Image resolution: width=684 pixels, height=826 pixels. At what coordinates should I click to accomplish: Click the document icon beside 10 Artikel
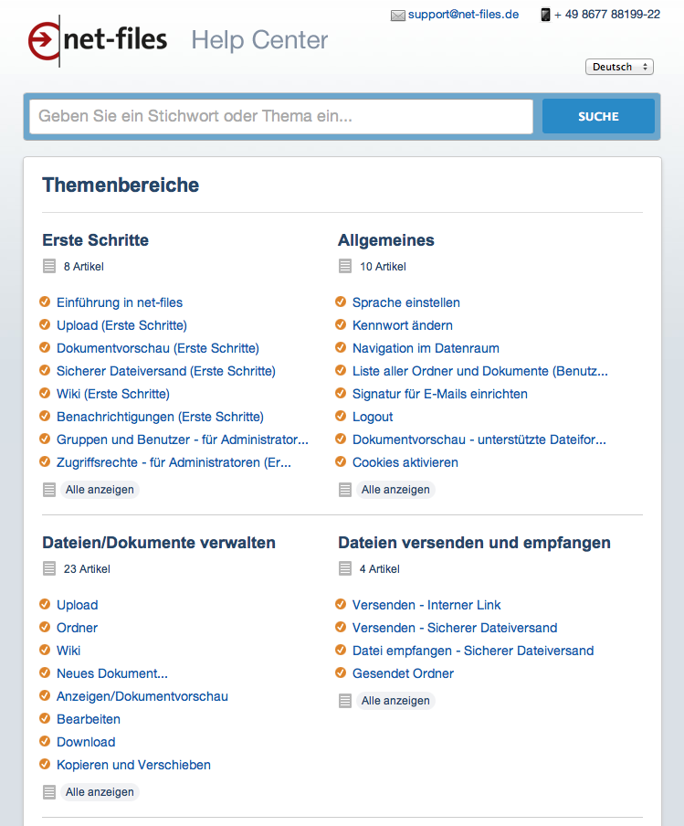pos(345,267)
